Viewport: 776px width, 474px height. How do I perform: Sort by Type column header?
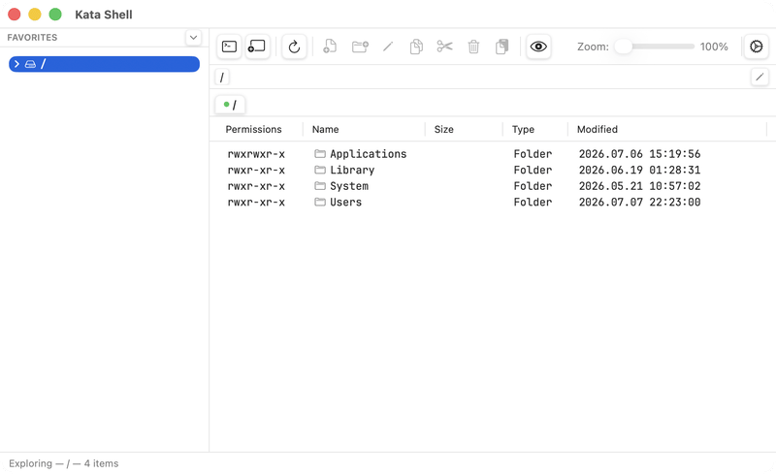tap(523, 129)
